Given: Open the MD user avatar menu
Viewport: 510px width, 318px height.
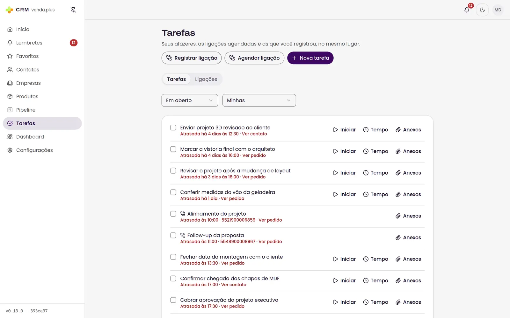Looking at the screenshot, I should click(498, 10).
